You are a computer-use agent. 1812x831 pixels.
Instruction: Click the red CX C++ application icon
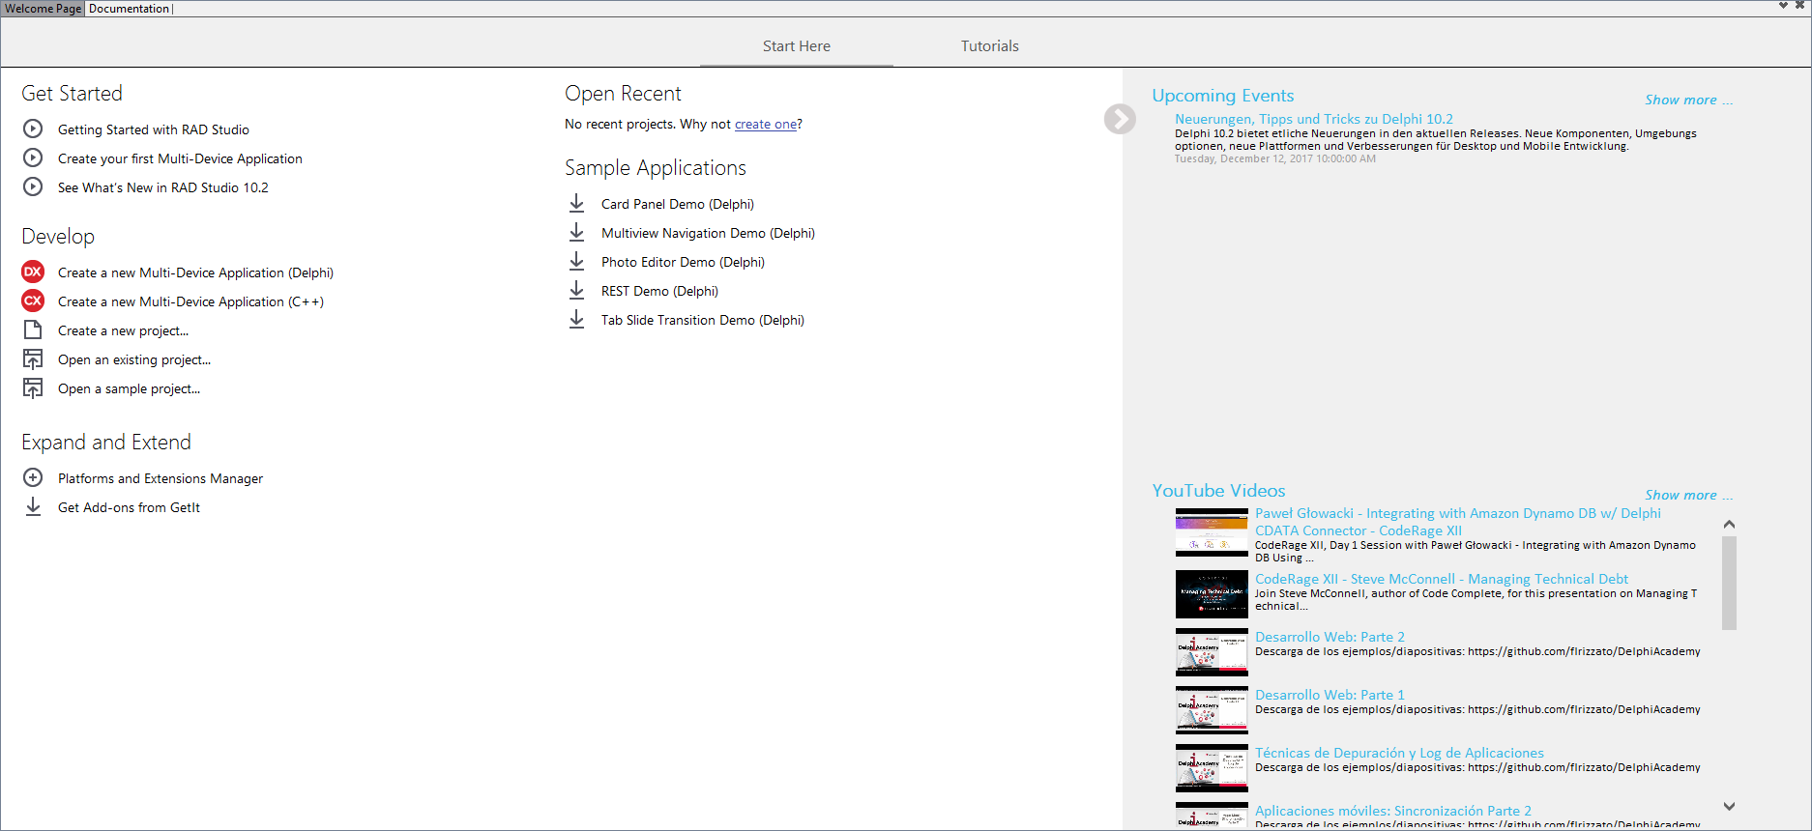click(x=33, y=301)
